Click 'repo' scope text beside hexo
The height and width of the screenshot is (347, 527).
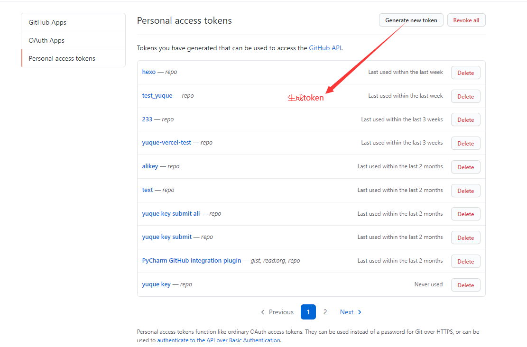point(171,72)
